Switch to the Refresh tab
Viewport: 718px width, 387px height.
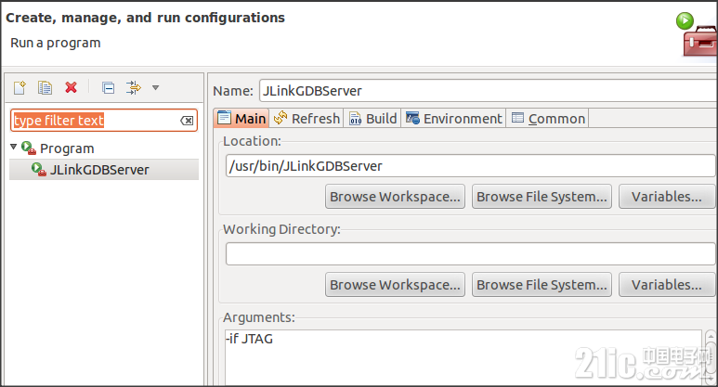(x=307, y=119)
